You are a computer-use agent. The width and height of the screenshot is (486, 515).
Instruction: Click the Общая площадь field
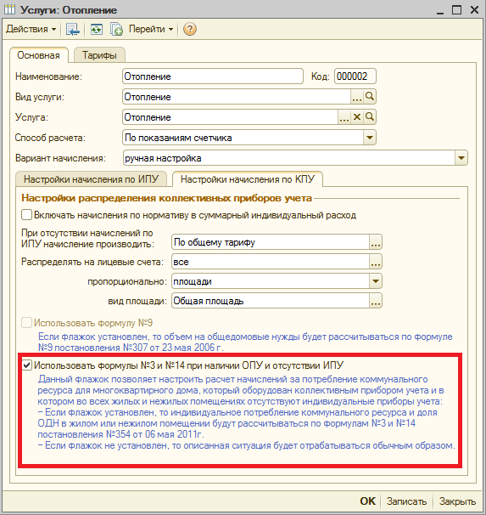point(271,301)
